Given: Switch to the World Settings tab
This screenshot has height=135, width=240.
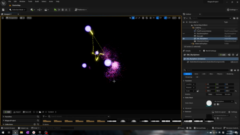Looking at the screenshot, I should (x=210, y=51).
